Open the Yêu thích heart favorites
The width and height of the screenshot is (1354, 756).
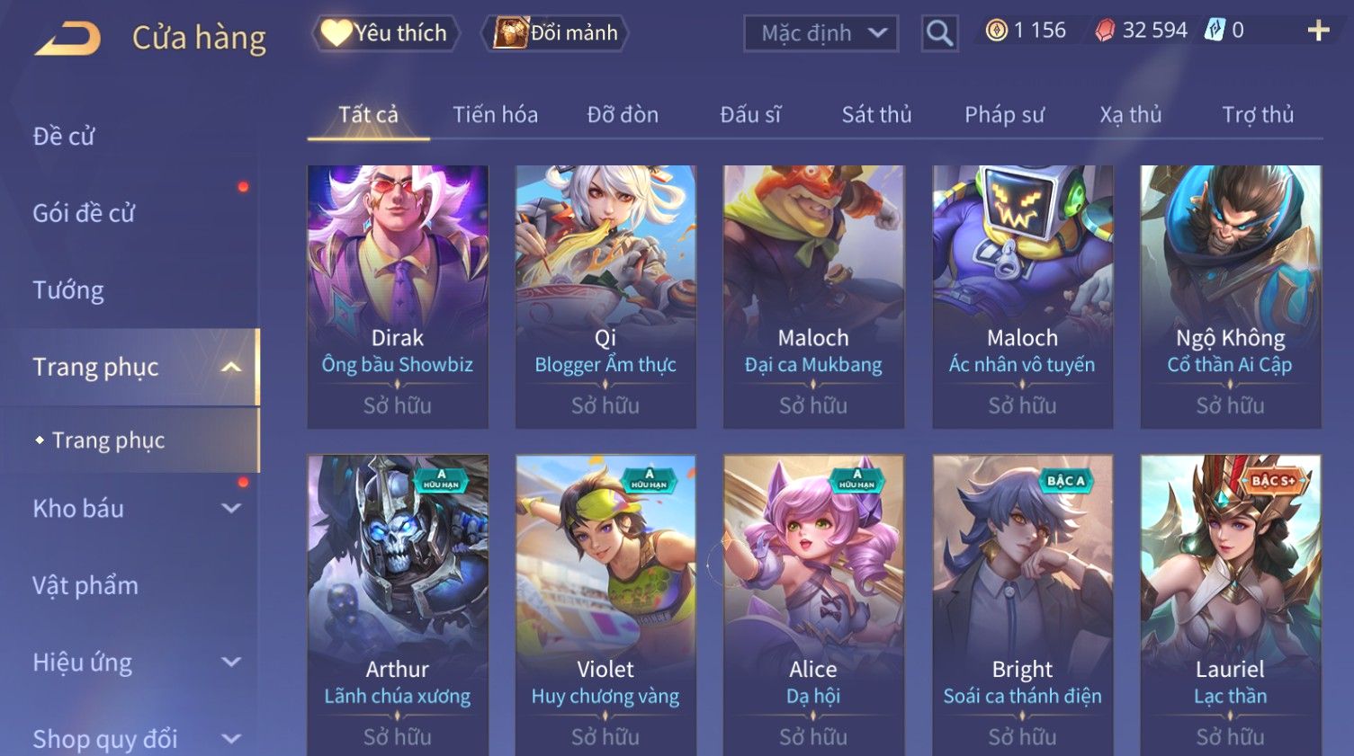(x=386, y=33)
